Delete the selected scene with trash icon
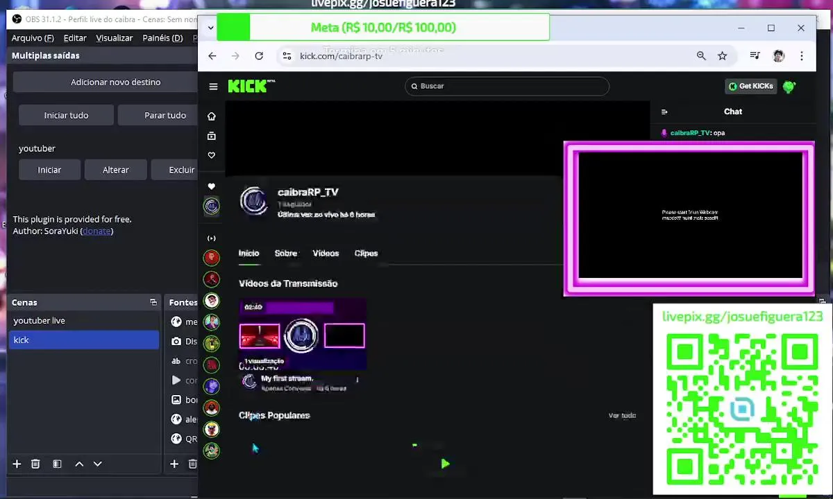833x499 pixels. point(35,464)
